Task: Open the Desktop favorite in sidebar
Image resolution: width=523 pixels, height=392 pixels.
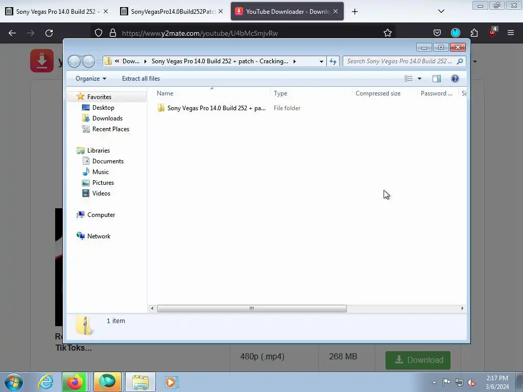Action: click(x=103, y=107)
